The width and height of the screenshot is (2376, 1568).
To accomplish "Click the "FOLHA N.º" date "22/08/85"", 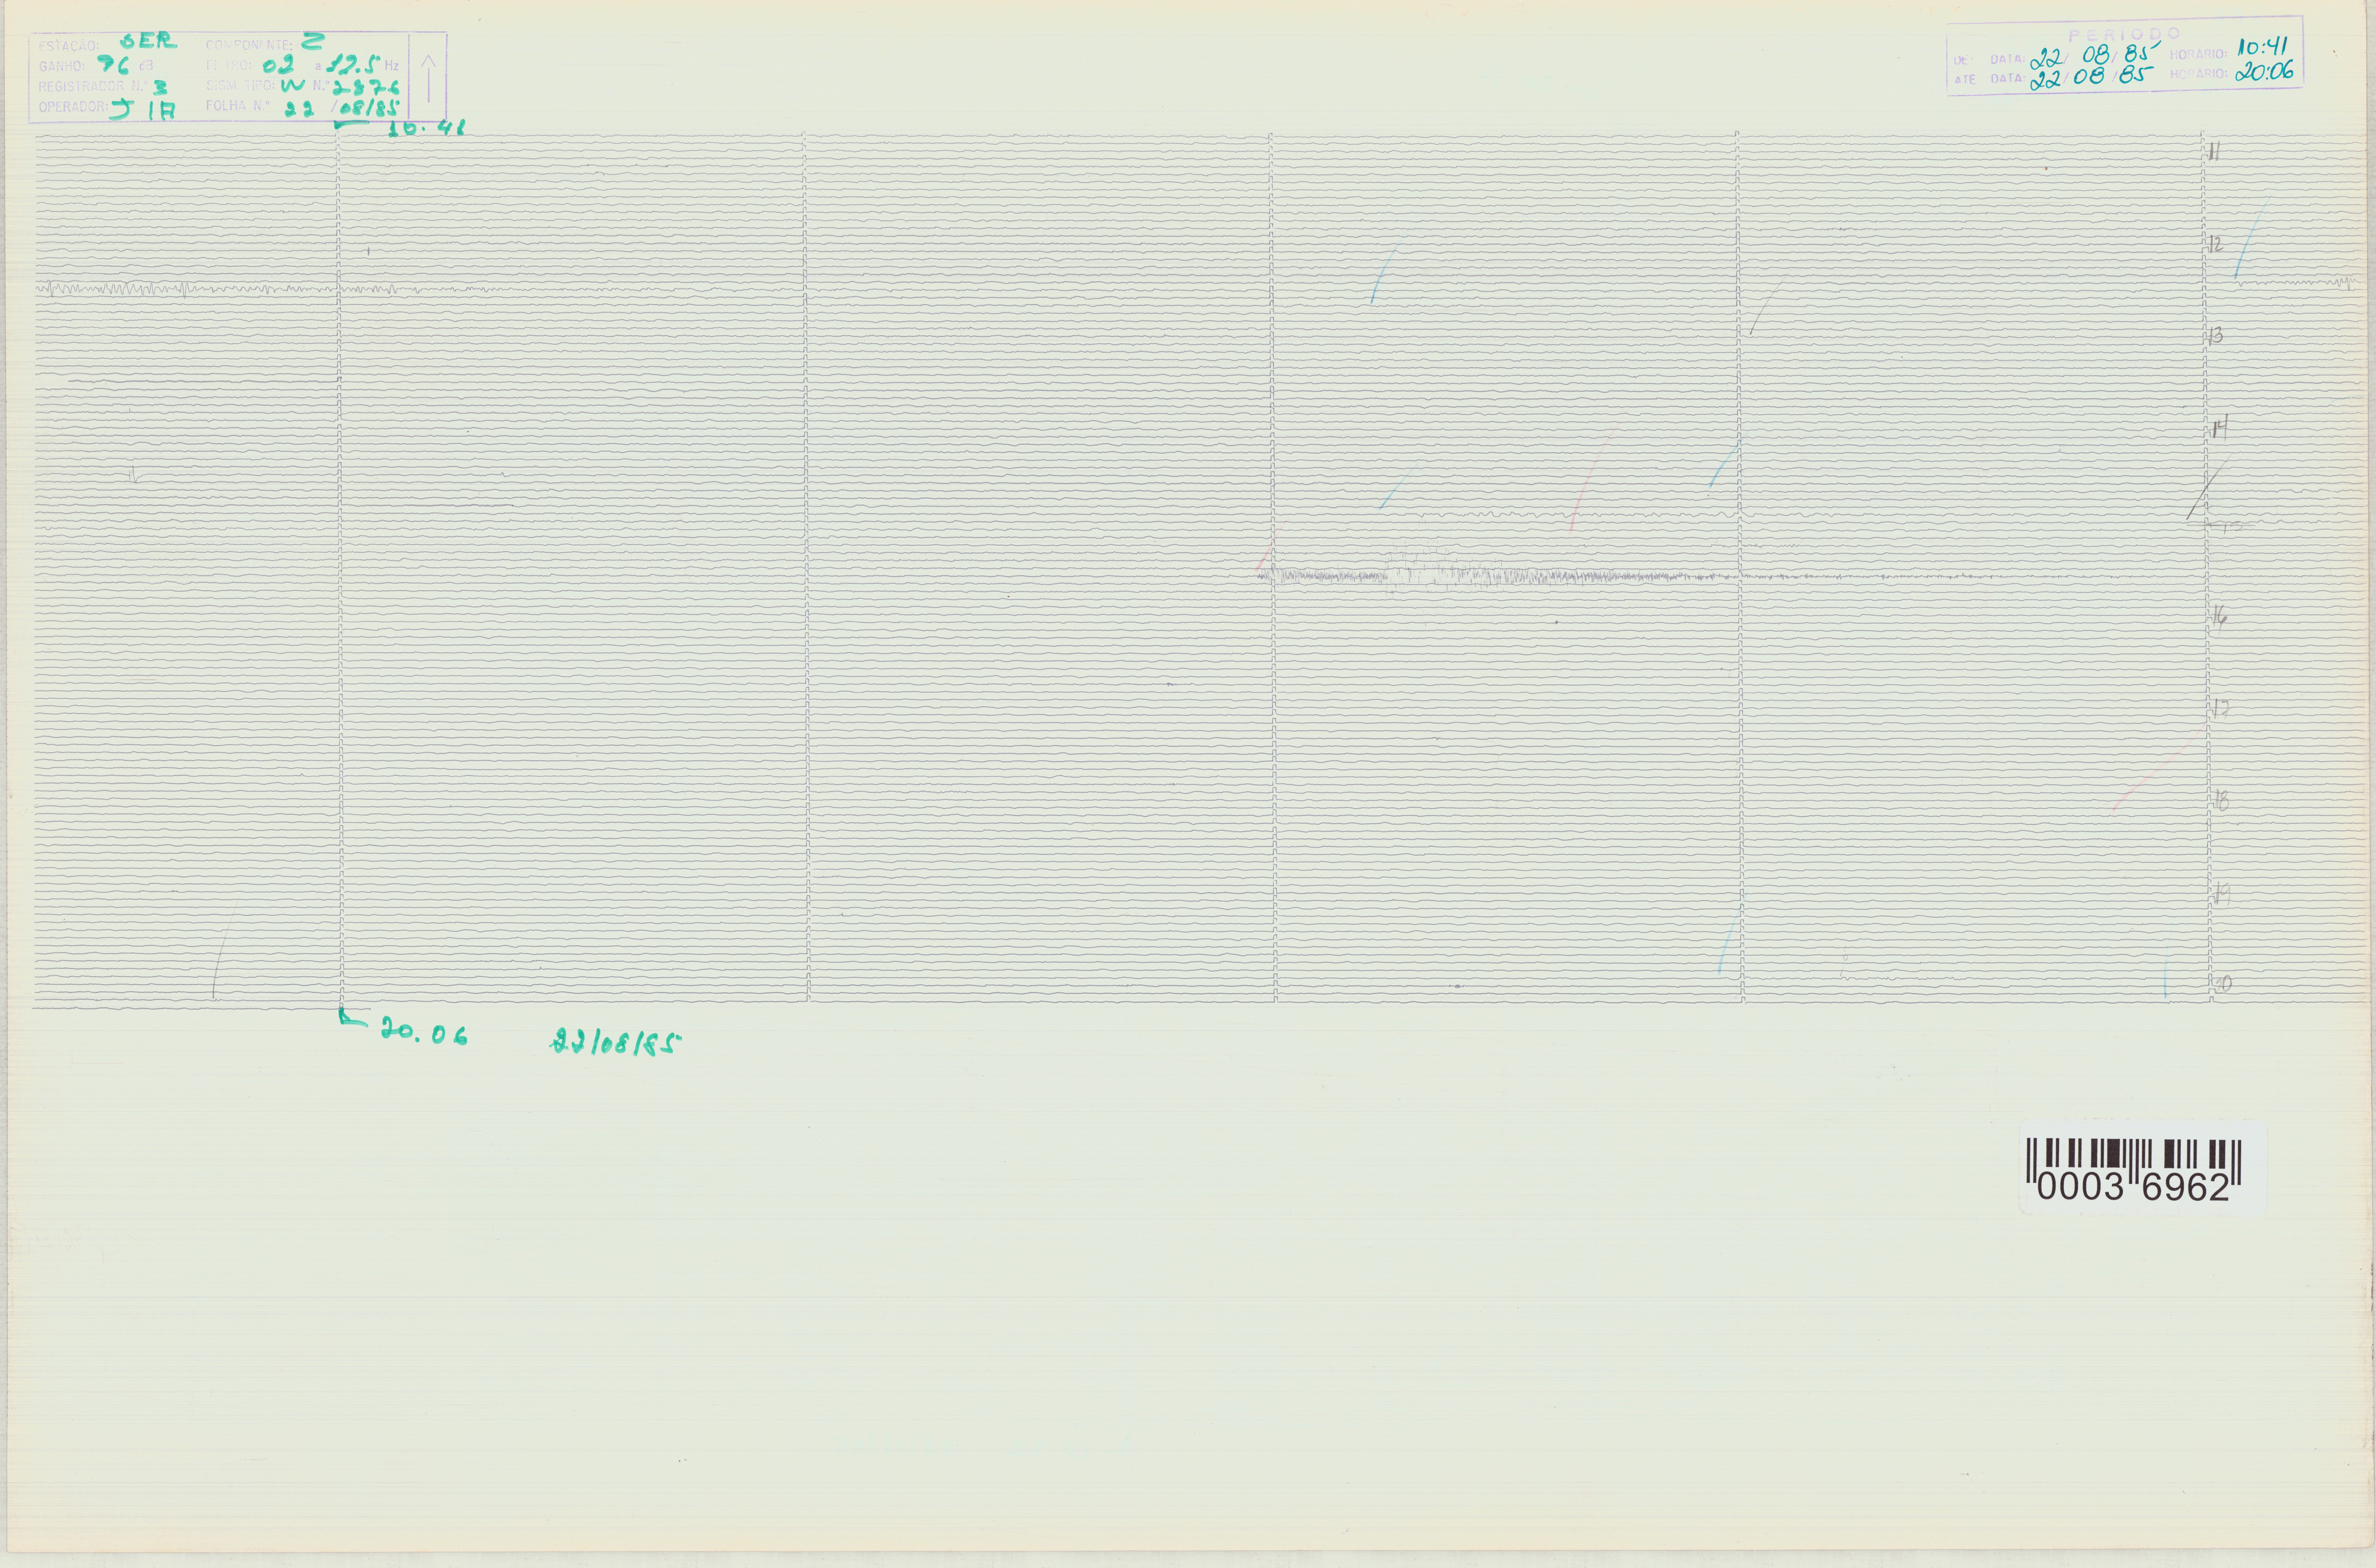I will pos(341,108).
